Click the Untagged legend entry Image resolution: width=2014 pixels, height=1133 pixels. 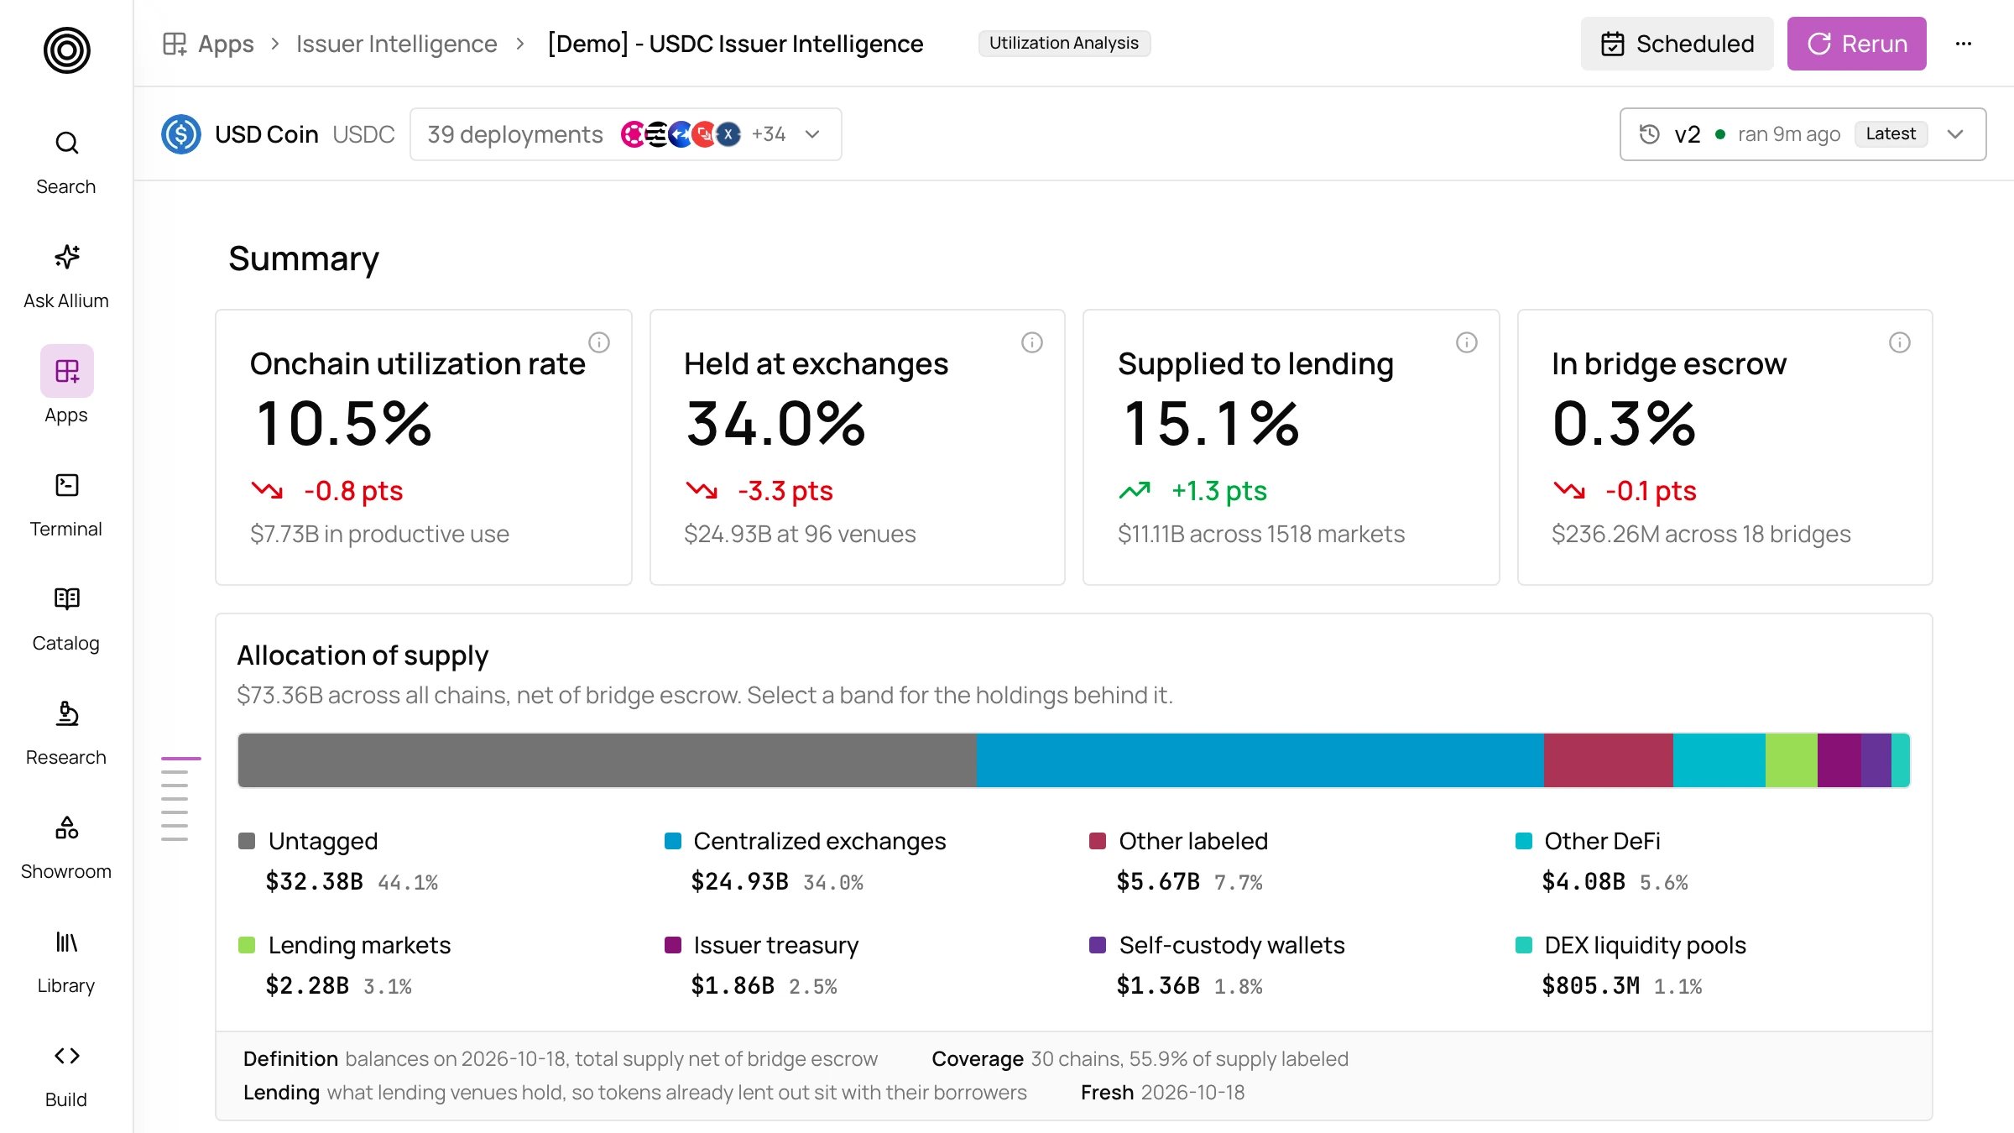pyautogui.click(x=338, y=861)
